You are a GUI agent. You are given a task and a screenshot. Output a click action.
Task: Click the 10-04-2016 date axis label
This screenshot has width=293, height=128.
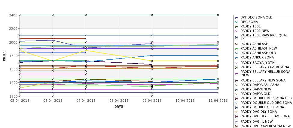point(185,101)
